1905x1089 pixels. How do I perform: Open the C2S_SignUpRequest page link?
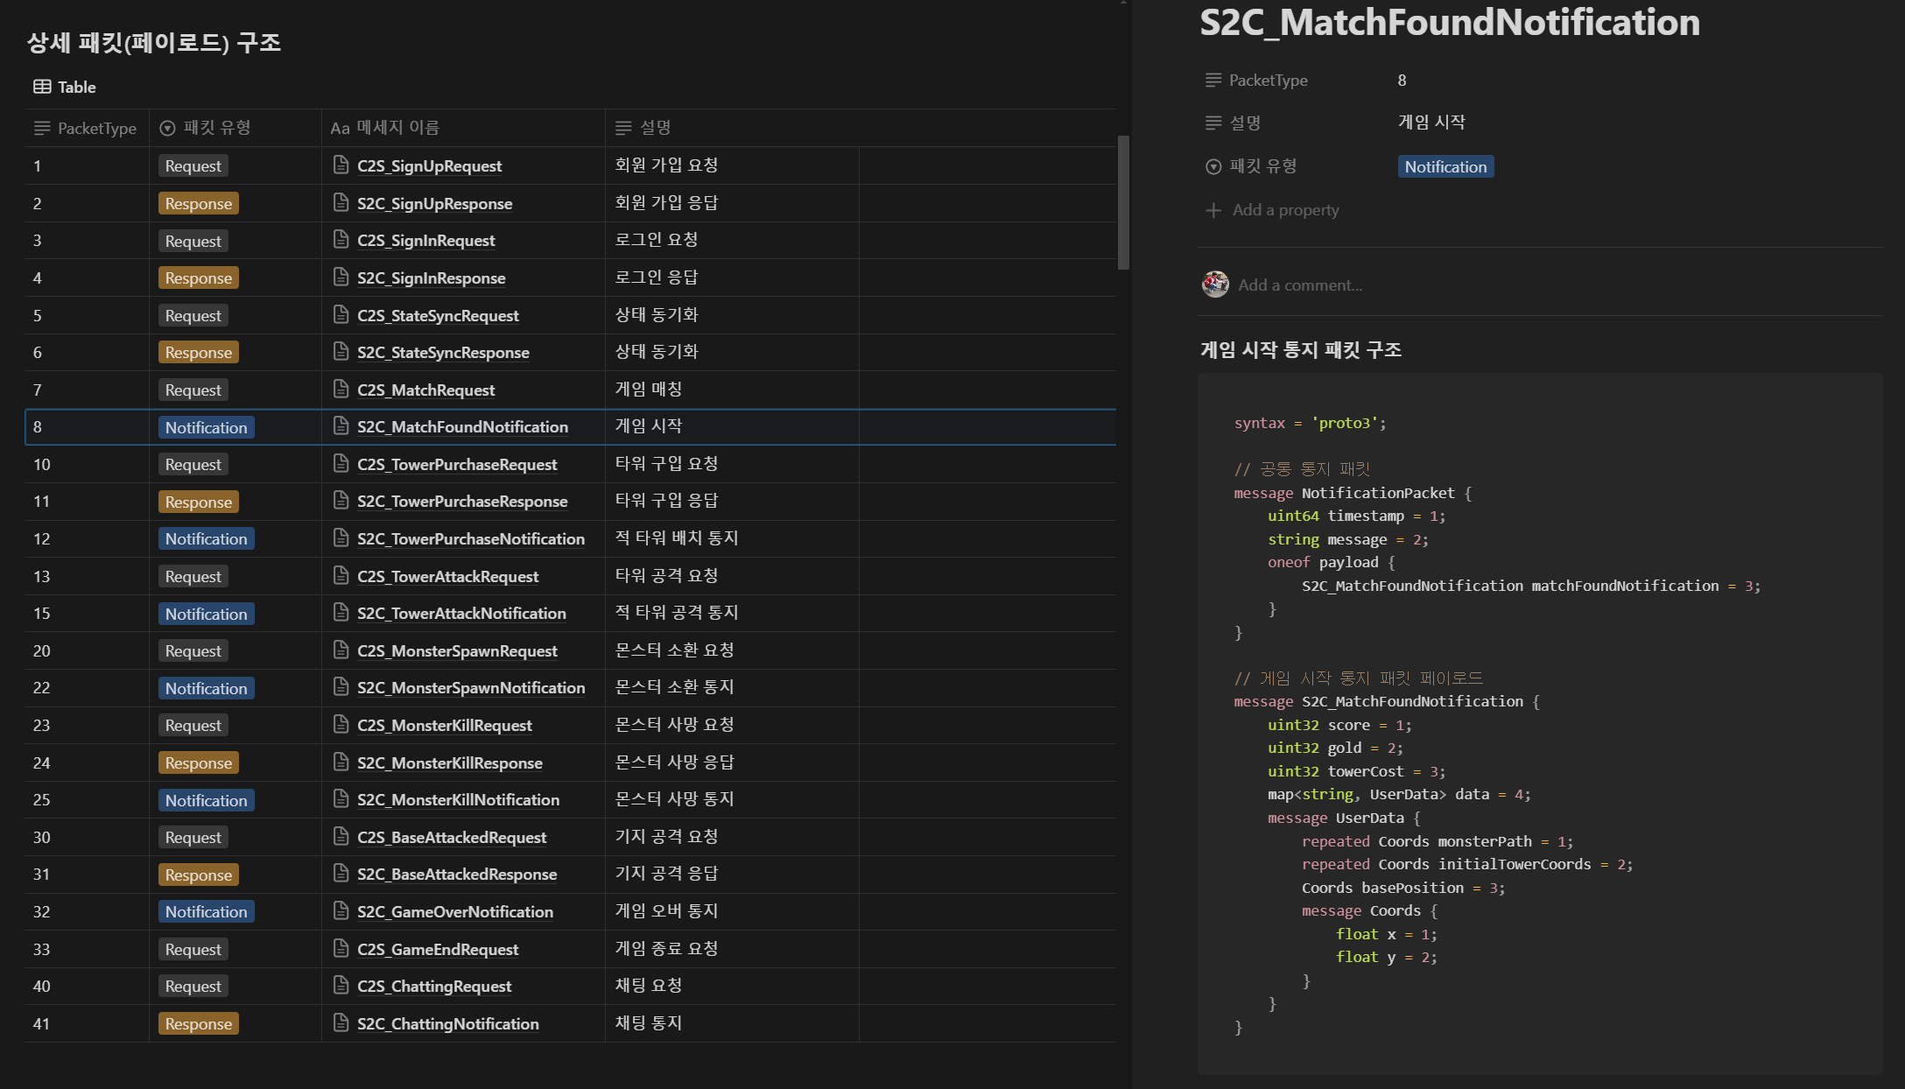point(429,165)
